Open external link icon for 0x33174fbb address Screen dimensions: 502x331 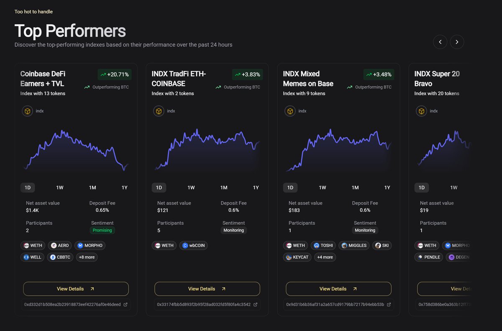click(256, 305)
